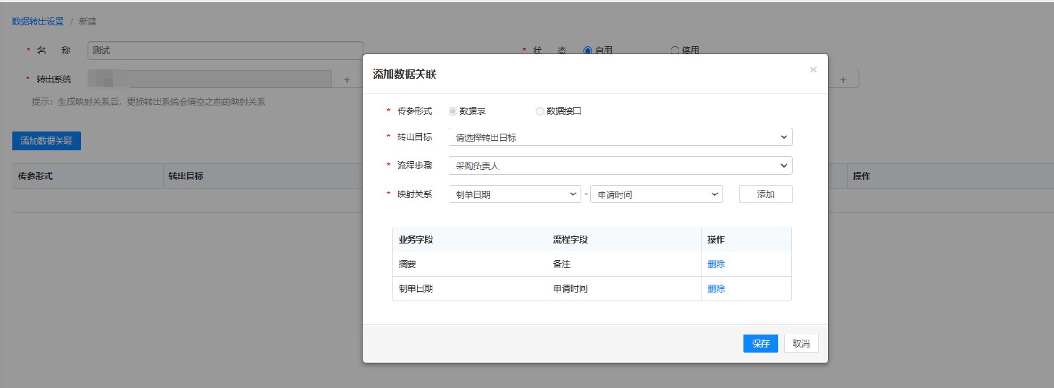Click the 操作 column header in background table

pos(861,176)
